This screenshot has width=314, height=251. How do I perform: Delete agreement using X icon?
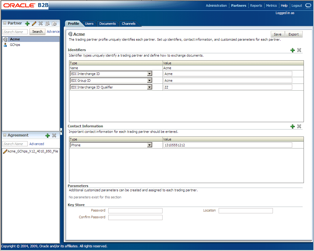point(54,135)
